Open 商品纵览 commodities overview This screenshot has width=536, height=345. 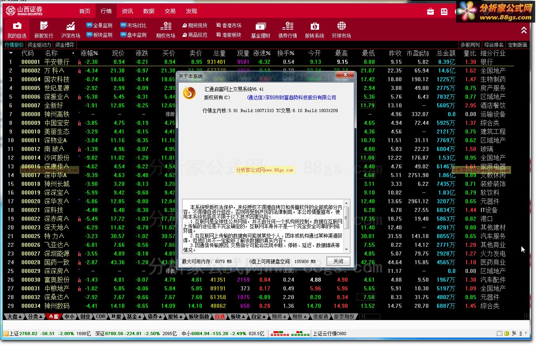pyautogui.click(x=195, y=35)
